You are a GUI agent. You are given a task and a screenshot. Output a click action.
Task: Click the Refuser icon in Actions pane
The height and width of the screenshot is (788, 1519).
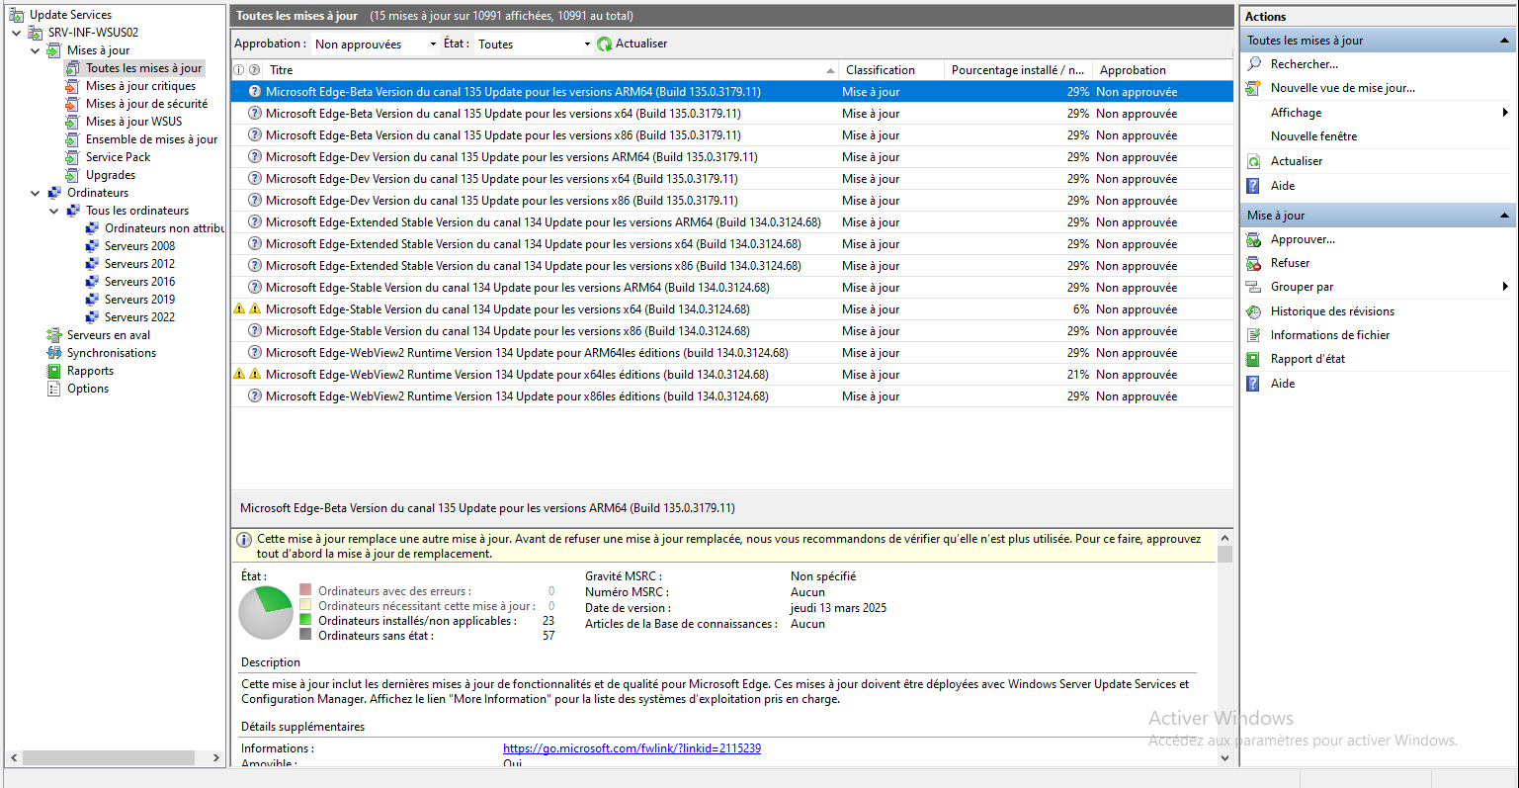pyautogui.click(x=1254, y=263)
